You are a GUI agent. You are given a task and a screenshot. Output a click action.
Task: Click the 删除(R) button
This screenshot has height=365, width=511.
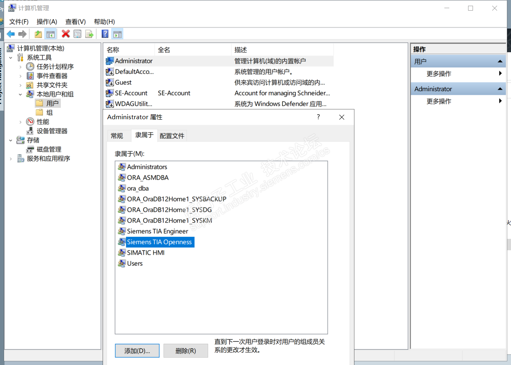click(x=186, y=351)
